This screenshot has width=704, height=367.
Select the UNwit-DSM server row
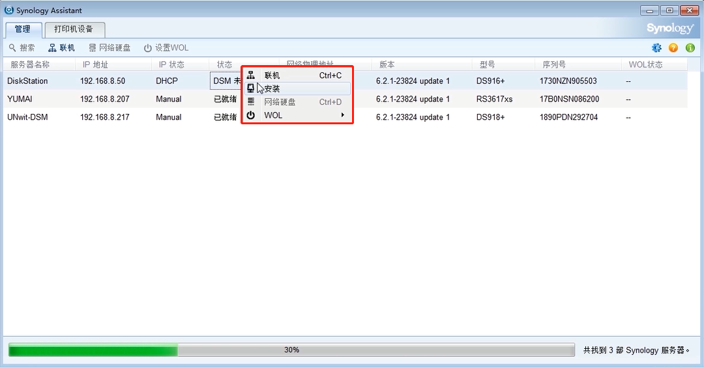tap(27, 117)
